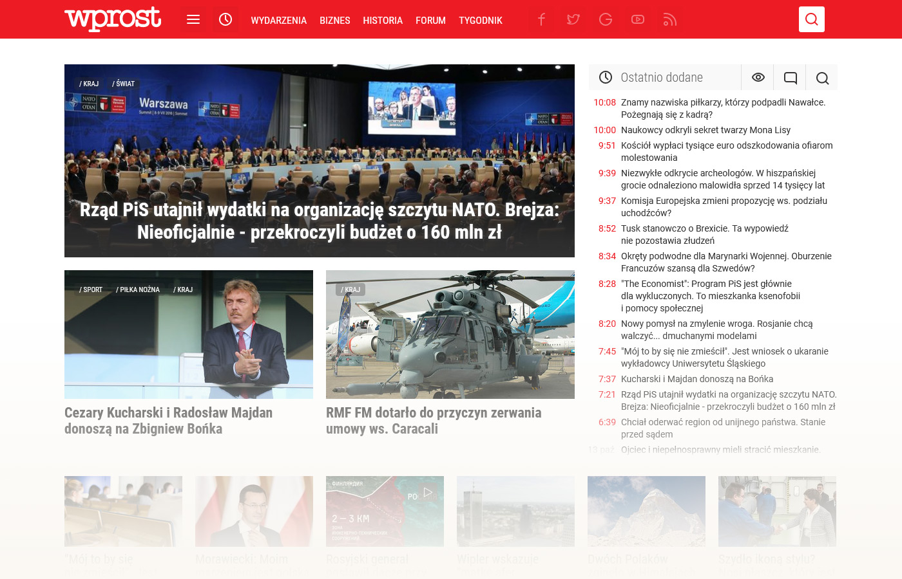The width and height of the screenshot is (902, 579).
Task: Open the lecture hall article thumbnail
Action: (x=123, y=511)
